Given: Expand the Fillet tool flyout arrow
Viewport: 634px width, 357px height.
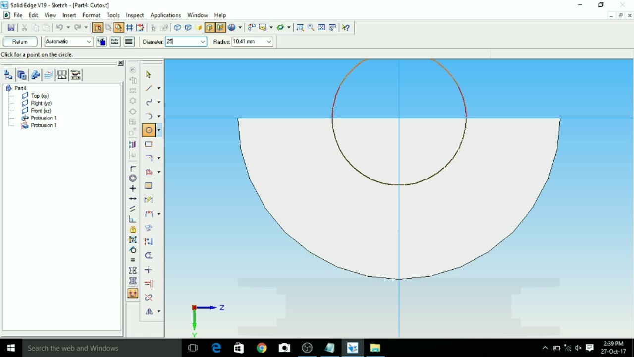Looking at the screenshot, I should [159, 158].
